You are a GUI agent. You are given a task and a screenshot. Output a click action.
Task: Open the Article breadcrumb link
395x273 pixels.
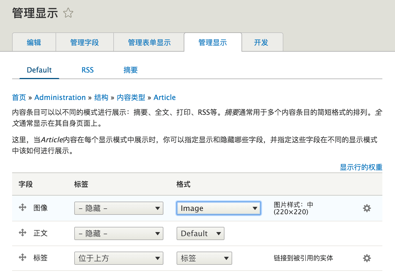[x=165, y=98]
